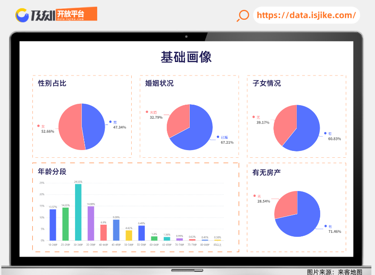Click the blue 有 legend dot in 有无房产
Viewport: 375px width, 275px height.
(x=325, y=226)
